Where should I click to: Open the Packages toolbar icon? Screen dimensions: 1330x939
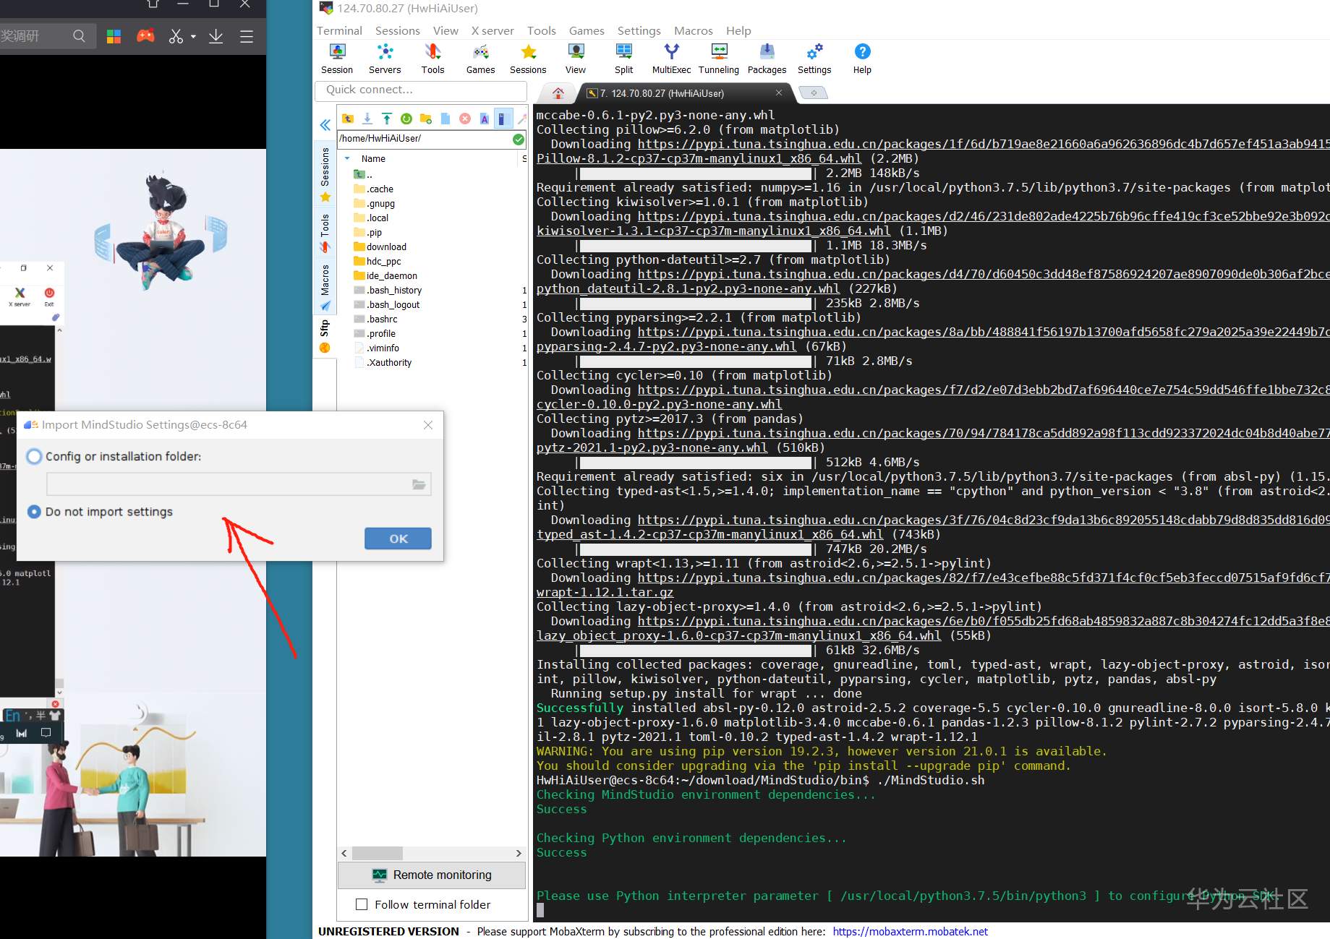click(x=767, y=59)
